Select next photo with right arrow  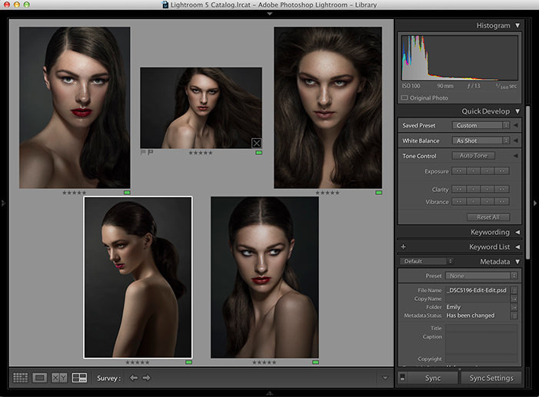click(x=146, y=378)
